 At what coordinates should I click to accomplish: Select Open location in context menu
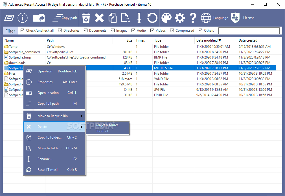54,93
